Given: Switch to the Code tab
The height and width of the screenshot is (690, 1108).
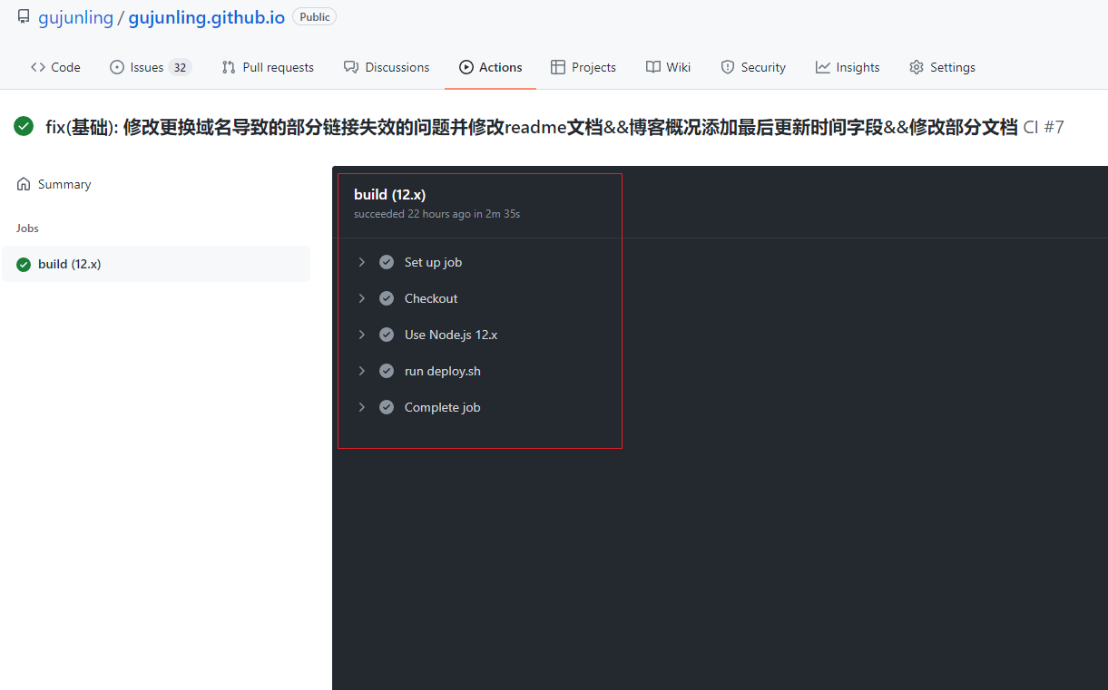Looking at the screenshot, I should coord(55,66).
